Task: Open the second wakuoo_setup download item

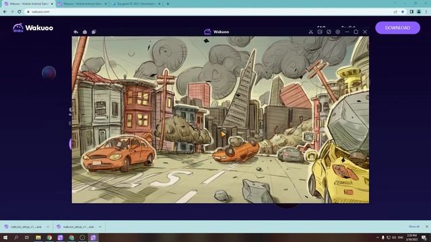Action: [75, 227]
